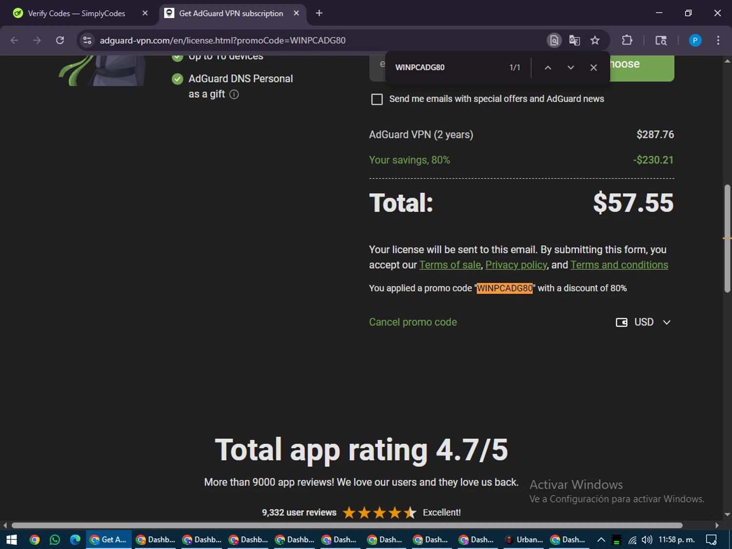Select the Get AdGuard VPN subscription tab

tap(232, 13)
